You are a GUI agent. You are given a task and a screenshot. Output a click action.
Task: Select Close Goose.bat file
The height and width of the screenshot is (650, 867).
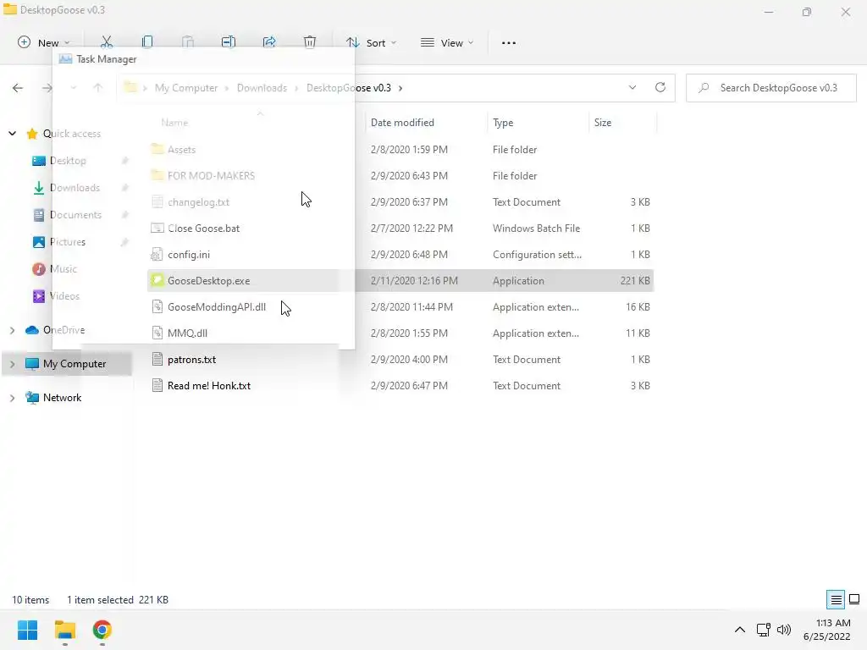pyautogui.click(x=203, y=229)
